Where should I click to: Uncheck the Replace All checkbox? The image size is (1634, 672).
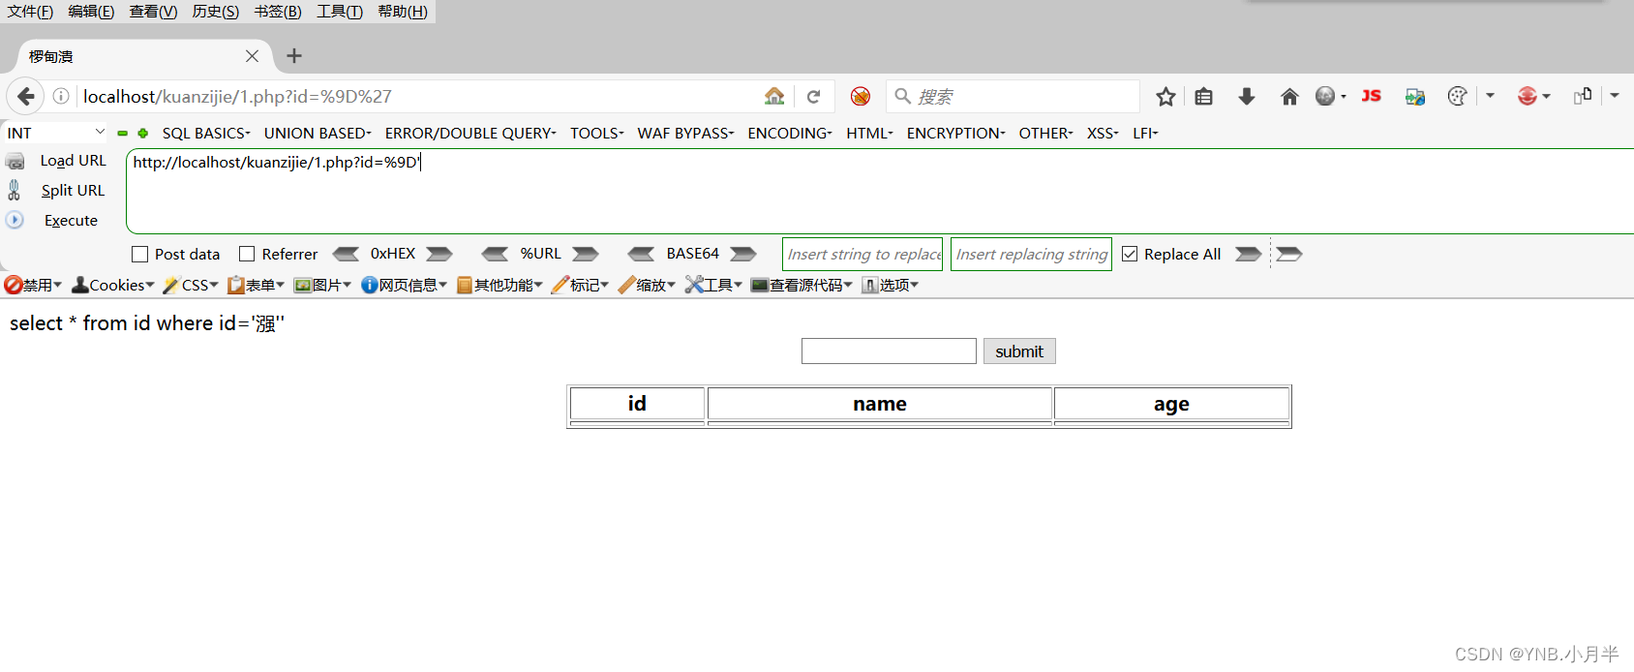click(1130, 254)
